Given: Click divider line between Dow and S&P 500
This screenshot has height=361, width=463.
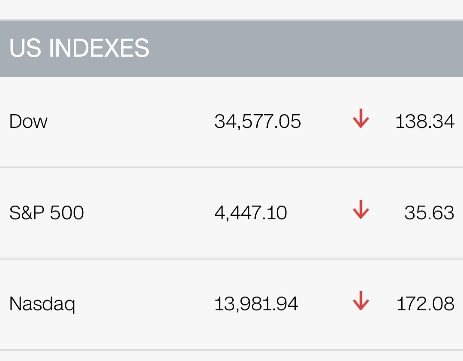Looking at the screenshot, I should point(231,167).
